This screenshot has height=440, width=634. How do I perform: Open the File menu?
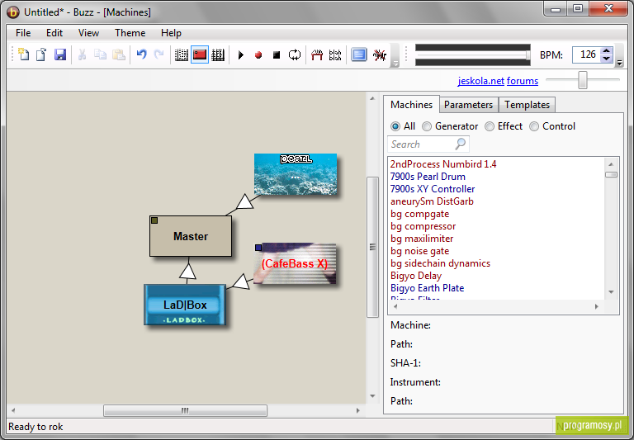23,33
